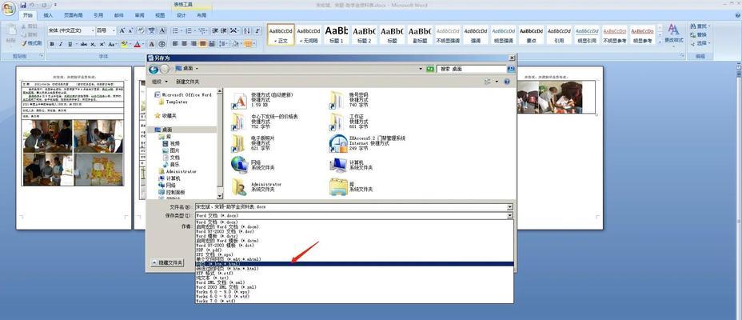Click the Back arrow in Save As dialog
The image size is (742, 320).
pos(154,69)
